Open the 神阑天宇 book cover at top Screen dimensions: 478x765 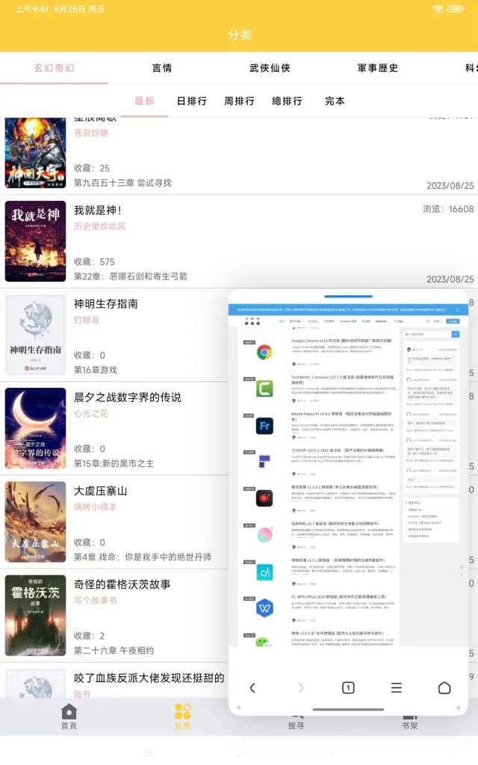click(x=35, y=152)
